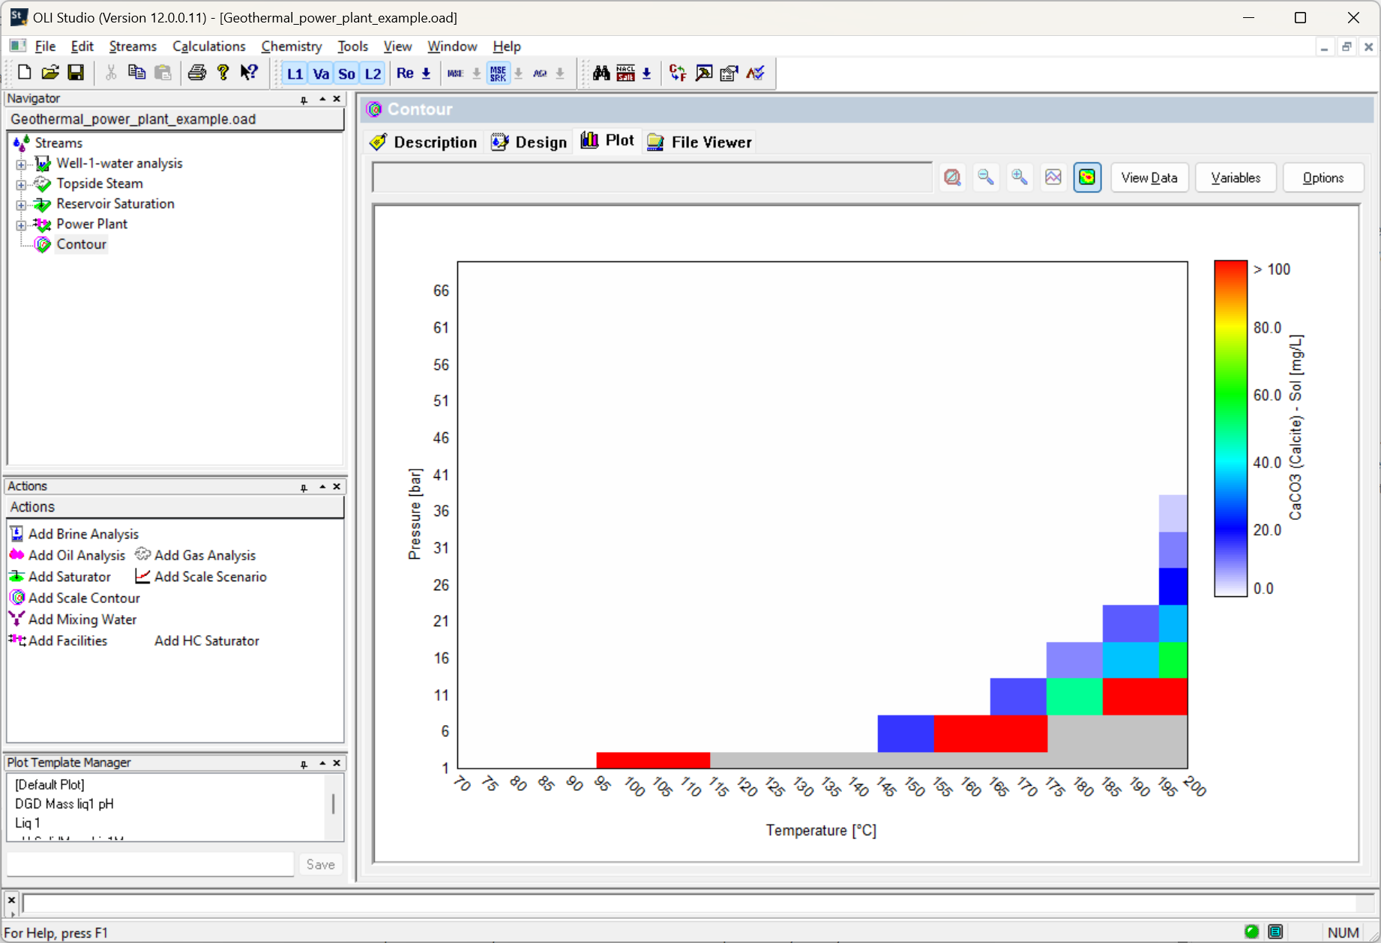
Task: Copy selection with the Copy toolbar icon
Action: (136, 73)
